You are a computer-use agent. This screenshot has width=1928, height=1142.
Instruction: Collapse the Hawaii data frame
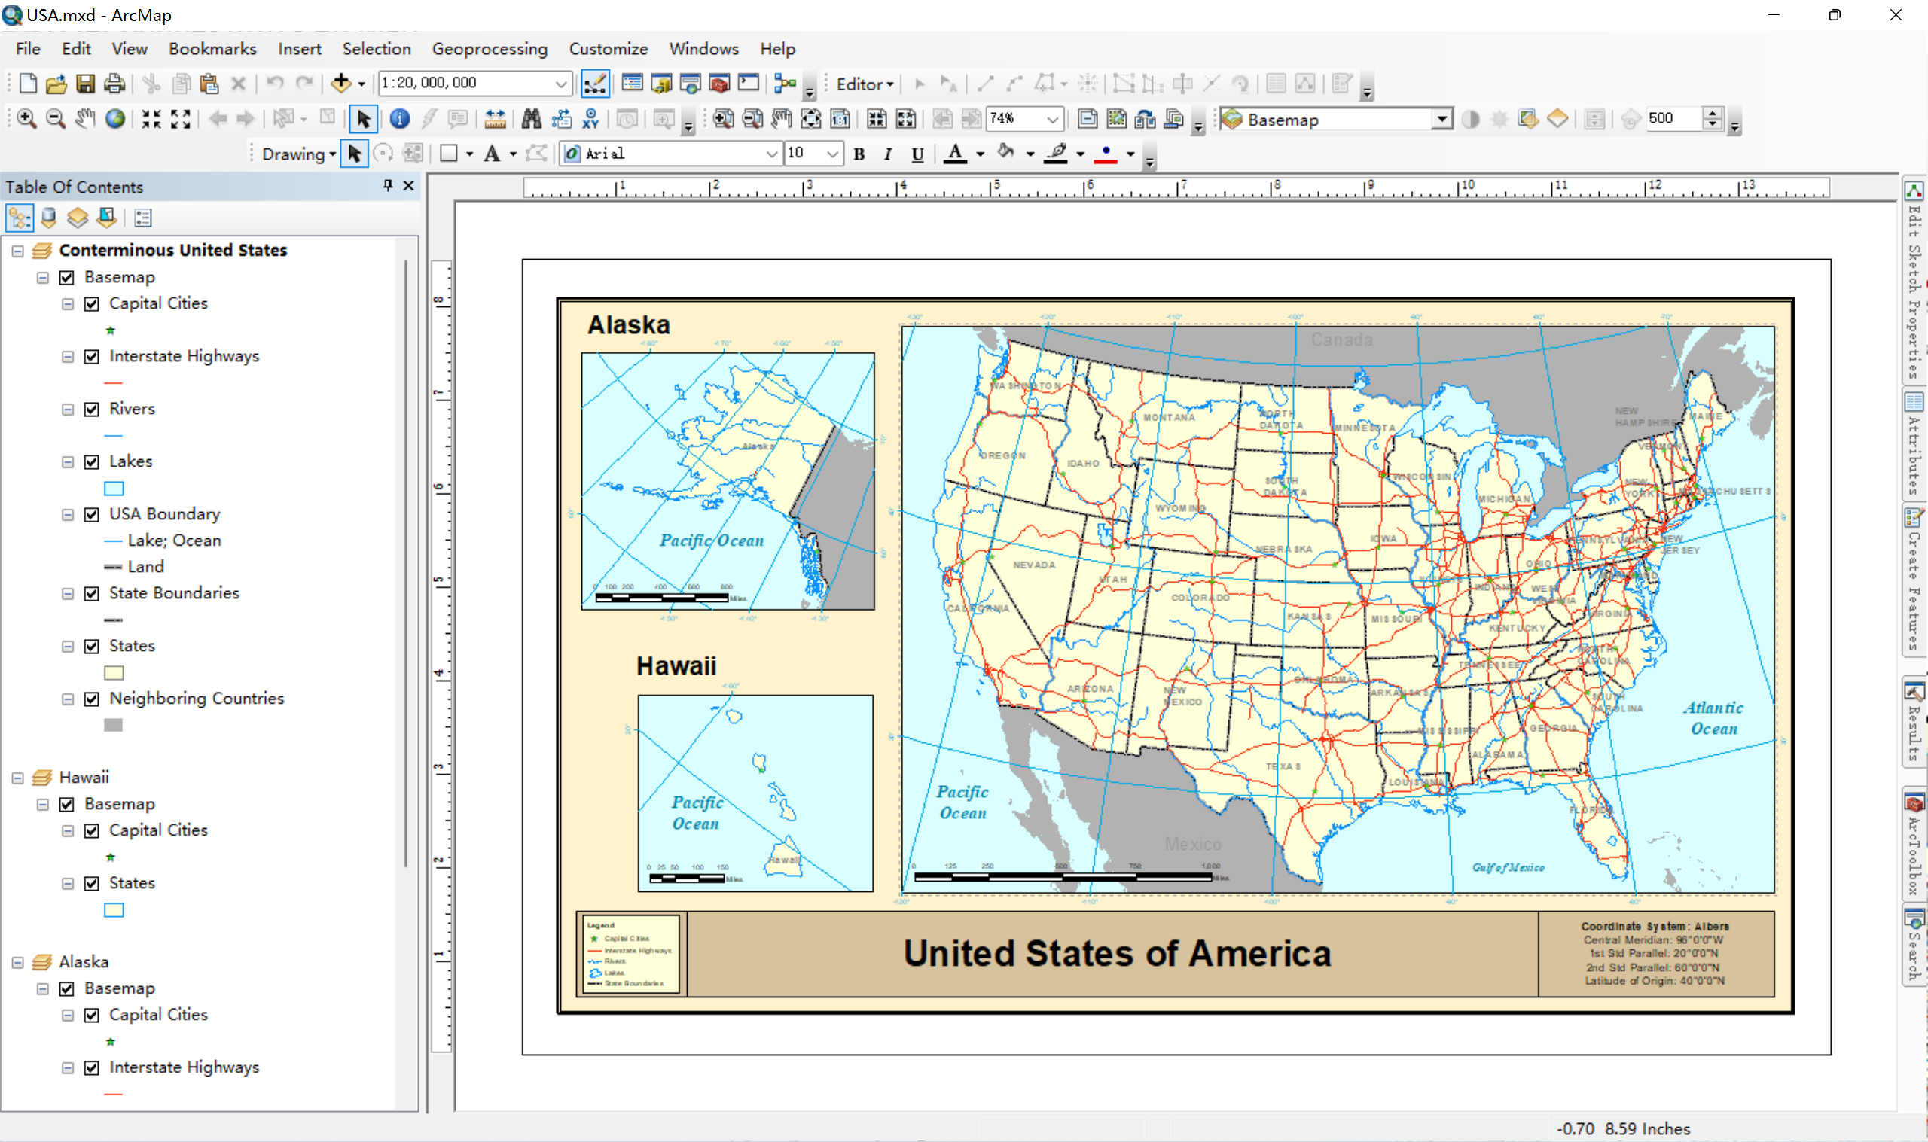click(x=18, y=778)
